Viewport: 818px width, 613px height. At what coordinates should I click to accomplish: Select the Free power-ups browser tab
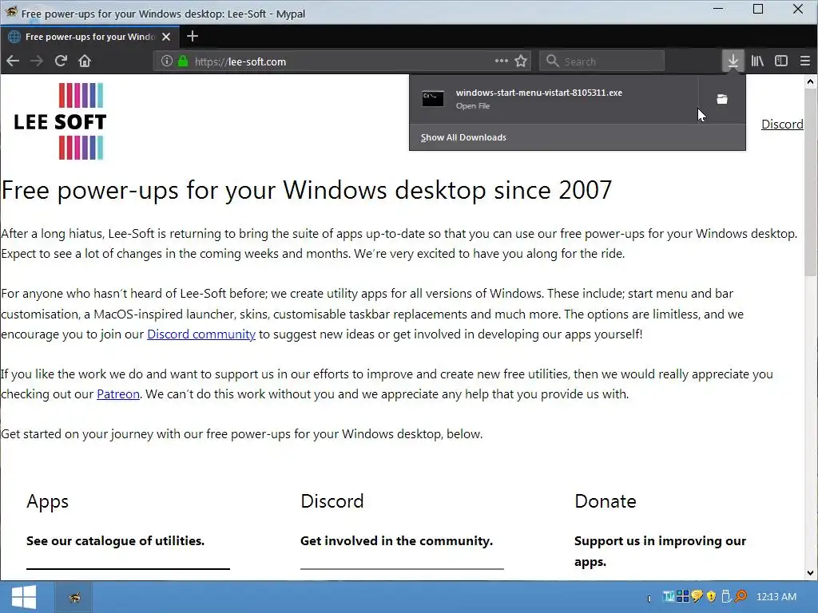click(x=89, y=37)
